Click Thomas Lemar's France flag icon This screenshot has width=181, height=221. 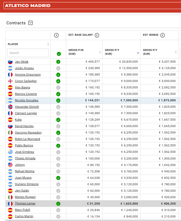10,203
